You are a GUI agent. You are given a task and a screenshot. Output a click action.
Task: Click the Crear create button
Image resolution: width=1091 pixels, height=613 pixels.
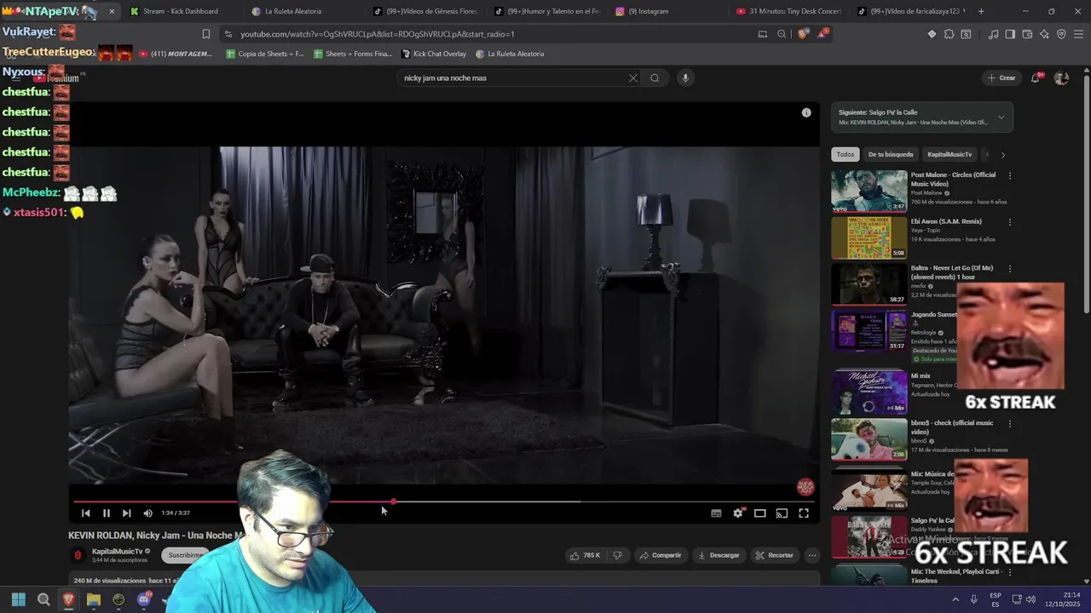click(1002, 77)
